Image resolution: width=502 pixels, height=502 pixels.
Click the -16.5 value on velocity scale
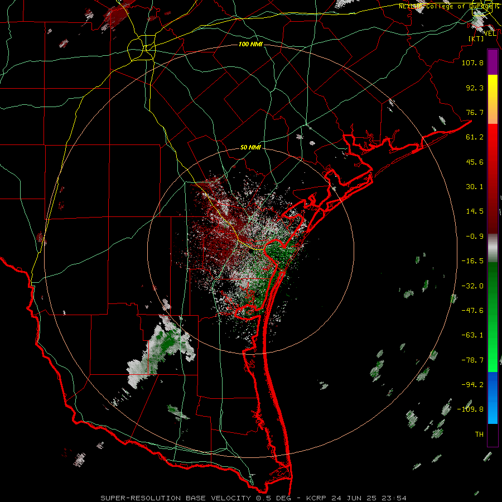472,261
